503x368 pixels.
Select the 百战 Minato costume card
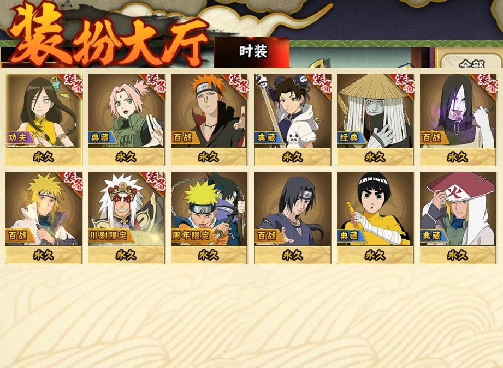coord(44,218)
